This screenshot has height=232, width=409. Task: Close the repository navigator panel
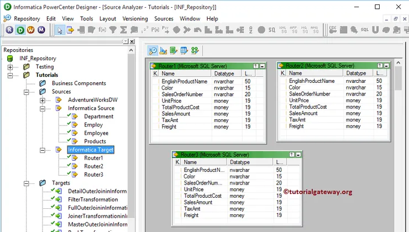click(x=132, y=41)
